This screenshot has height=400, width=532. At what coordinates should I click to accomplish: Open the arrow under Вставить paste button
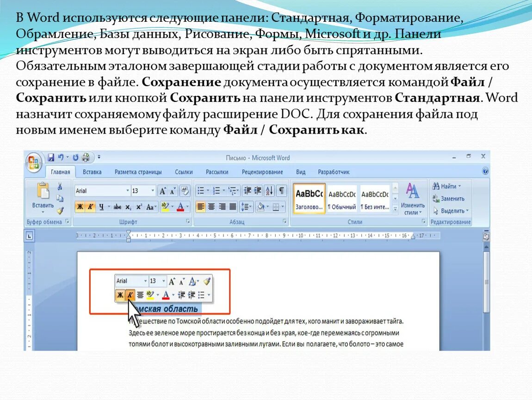tap(43, 212)
